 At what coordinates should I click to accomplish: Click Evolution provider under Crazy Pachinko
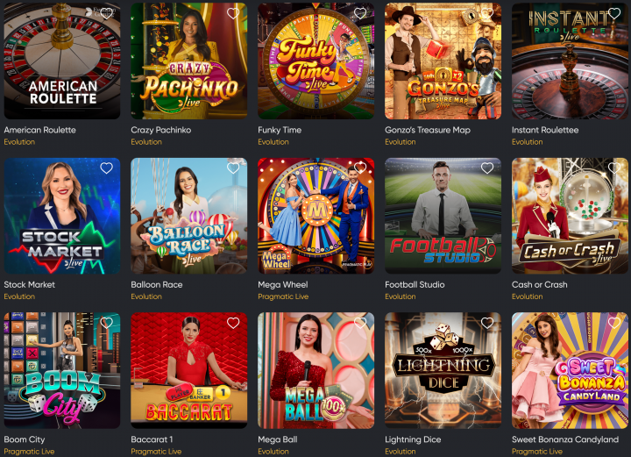(x=146, y=142)
